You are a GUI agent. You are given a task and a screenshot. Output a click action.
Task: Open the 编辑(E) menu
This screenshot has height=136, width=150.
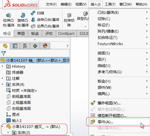coord(66,5)
